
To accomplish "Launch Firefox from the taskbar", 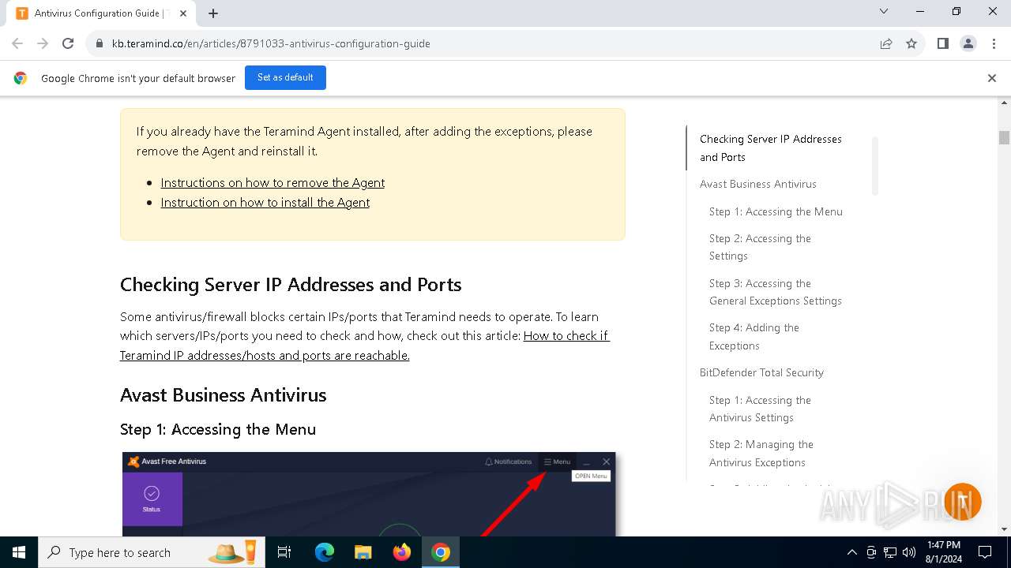I will click(402, 552).
